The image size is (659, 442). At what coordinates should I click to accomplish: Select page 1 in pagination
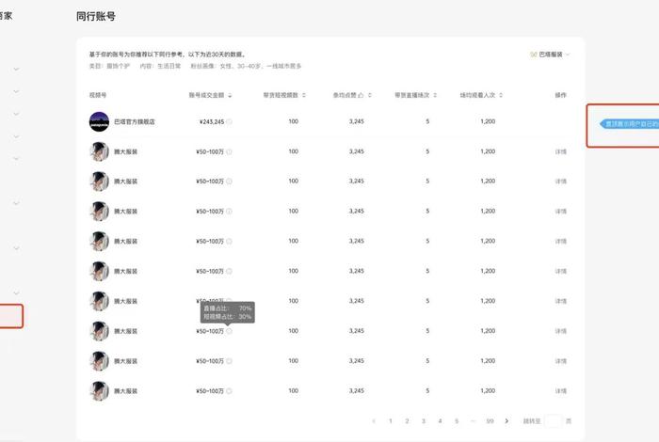pos(391,421)
